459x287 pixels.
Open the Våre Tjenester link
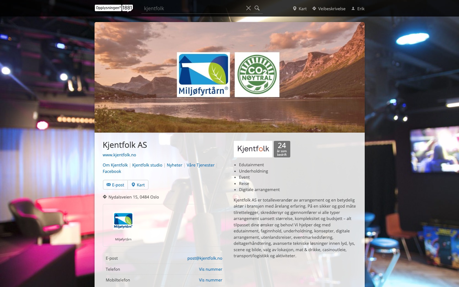(x=200, y=165)
